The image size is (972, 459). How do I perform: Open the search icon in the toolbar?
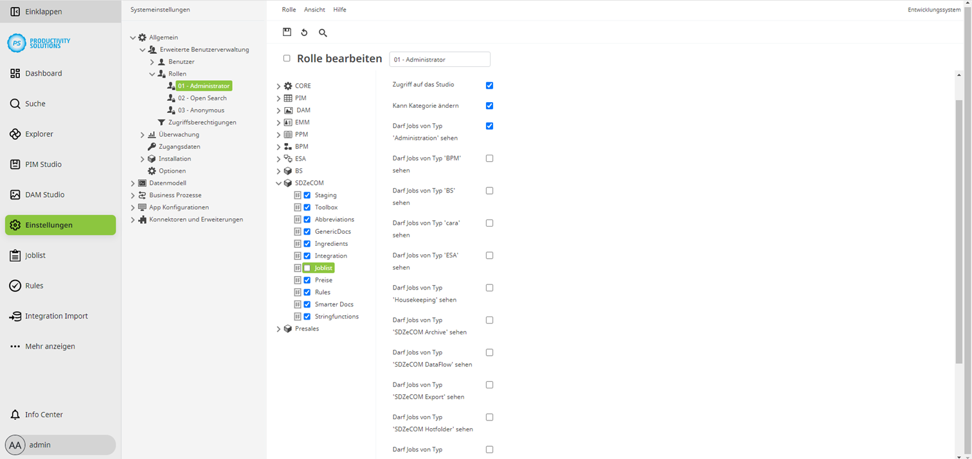pos(323,32)
